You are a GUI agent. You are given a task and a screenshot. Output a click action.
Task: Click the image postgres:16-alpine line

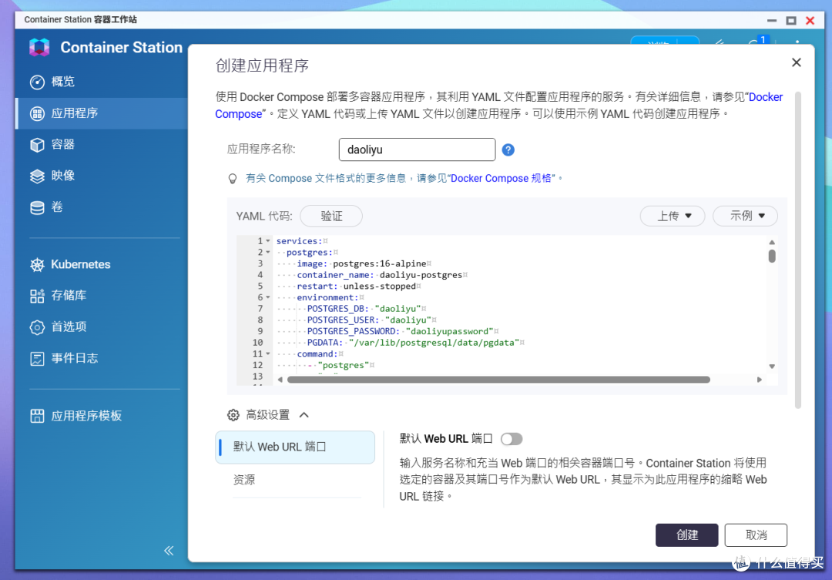[364, 263]
